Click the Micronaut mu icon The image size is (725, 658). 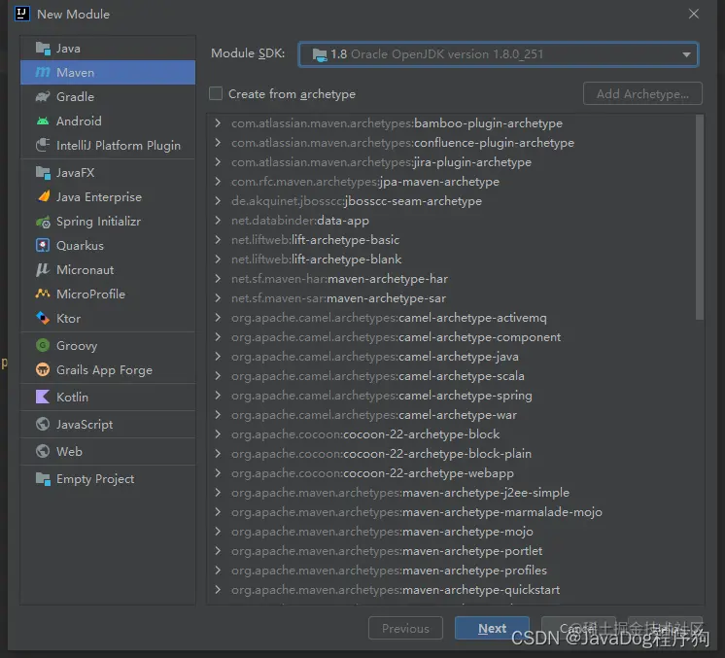coord(43,270)
